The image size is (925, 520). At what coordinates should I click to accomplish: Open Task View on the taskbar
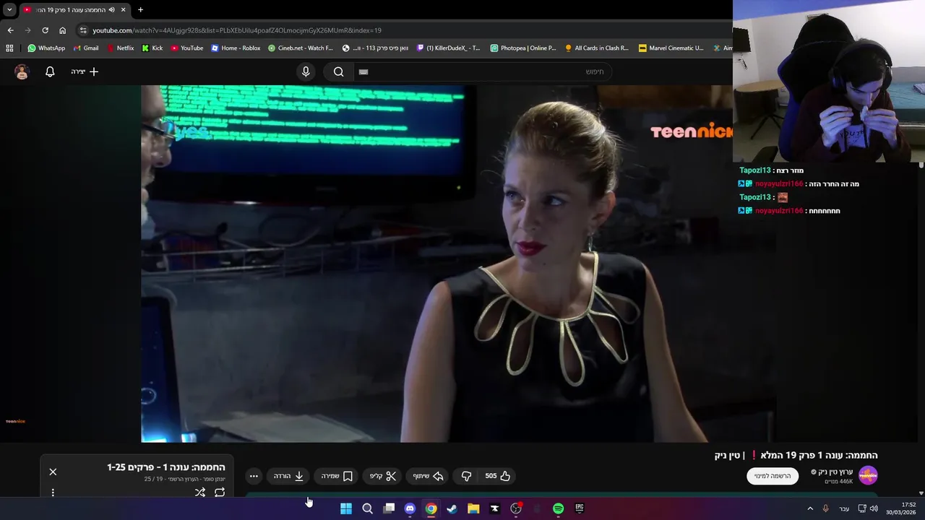pyautogui.click(x=389, y=508)
